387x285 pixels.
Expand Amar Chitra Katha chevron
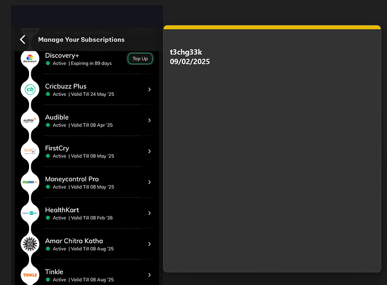pyautogui.click(x=149, y=244)
